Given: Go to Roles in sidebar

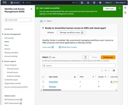Looking at the screenshot, I should pos(7,45).
